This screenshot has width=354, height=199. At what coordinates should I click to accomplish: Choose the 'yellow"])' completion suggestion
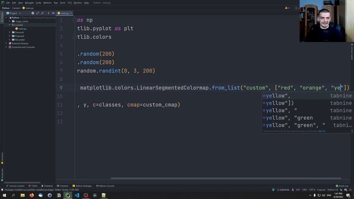(308, 103)
